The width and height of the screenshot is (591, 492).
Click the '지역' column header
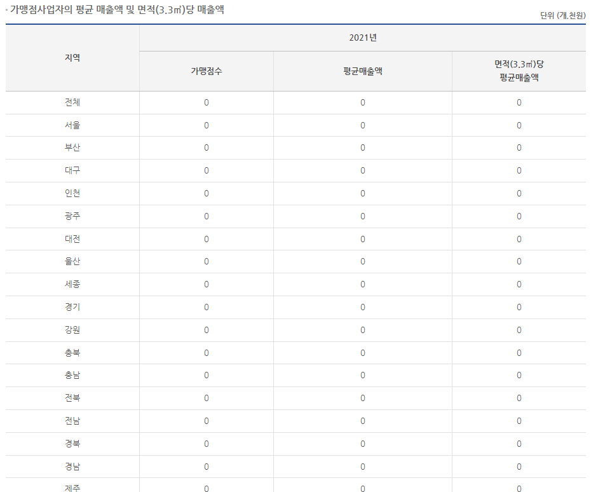coord(72,58)
